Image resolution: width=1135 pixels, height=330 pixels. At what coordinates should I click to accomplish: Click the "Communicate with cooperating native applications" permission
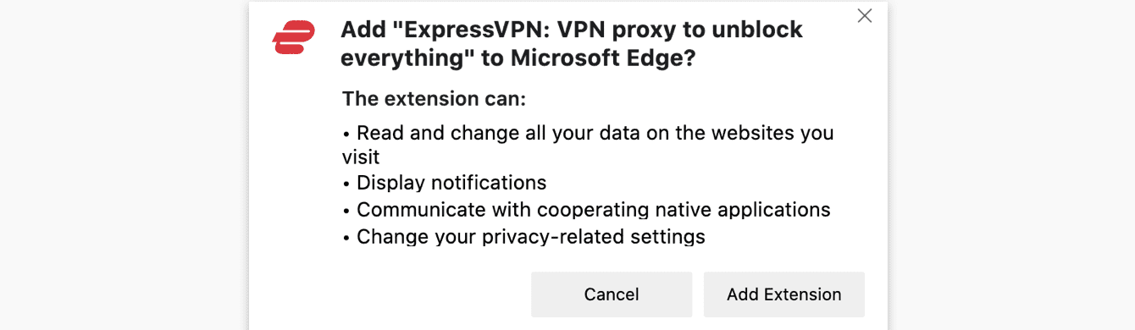click(x=594, y=210)
